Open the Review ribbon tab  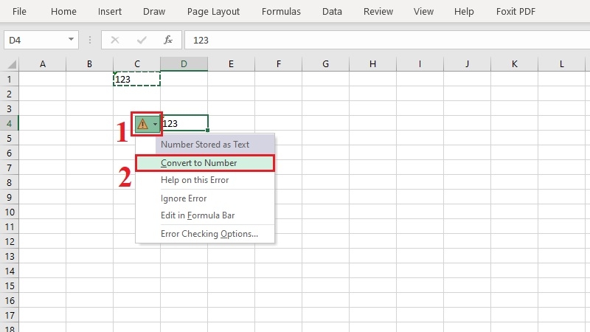[378, 11]
